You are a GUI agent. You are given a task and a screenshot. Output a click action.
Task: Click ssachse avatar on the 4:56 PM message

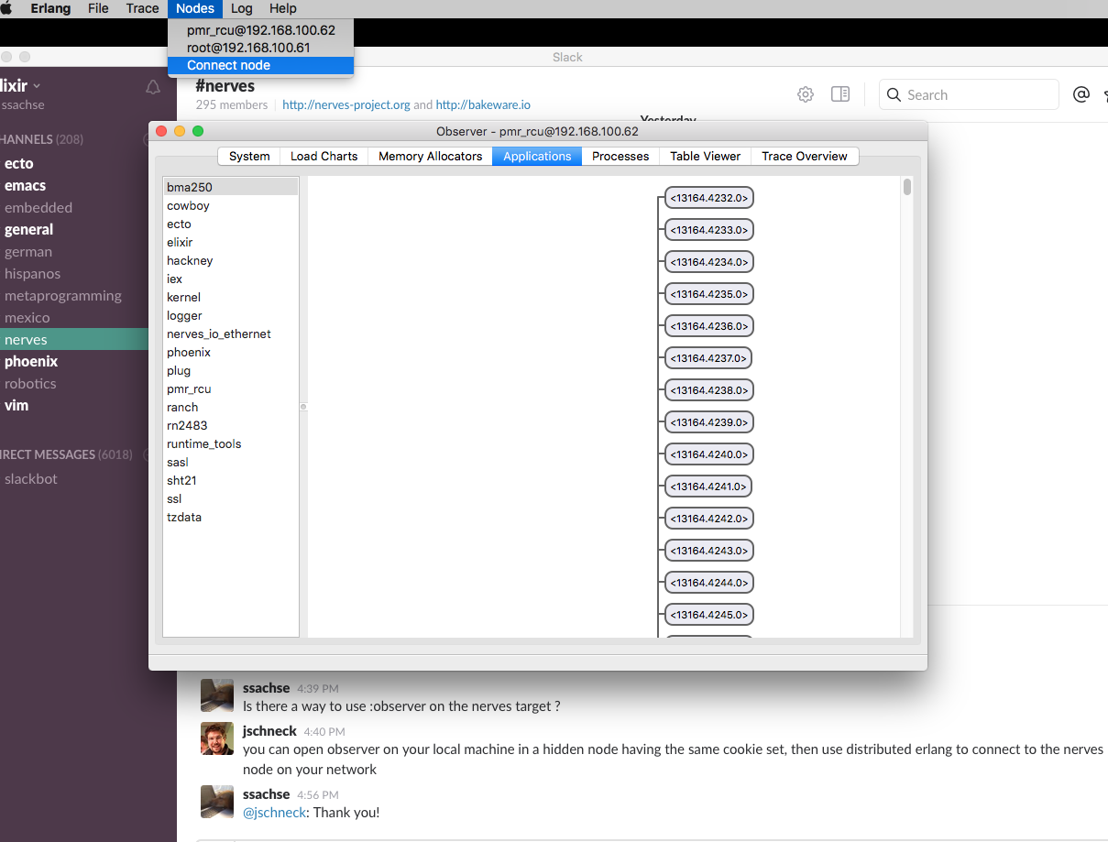(217, 802)
